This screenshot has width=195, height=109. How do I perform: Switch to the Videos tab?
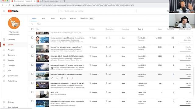click(34, 19)
